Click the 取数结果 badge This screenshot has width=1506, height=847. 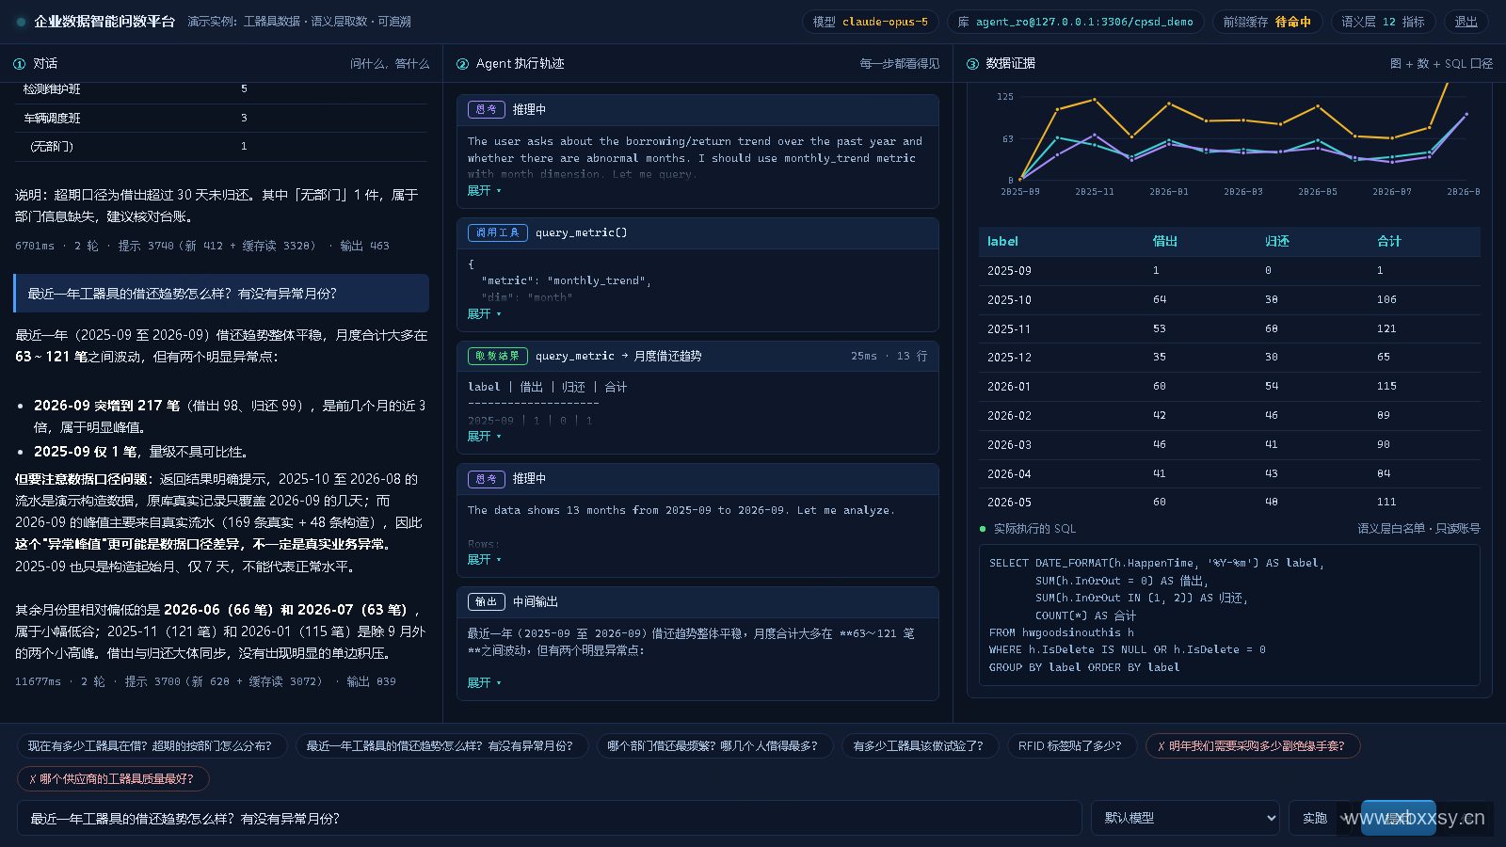(x=498, y=356)
